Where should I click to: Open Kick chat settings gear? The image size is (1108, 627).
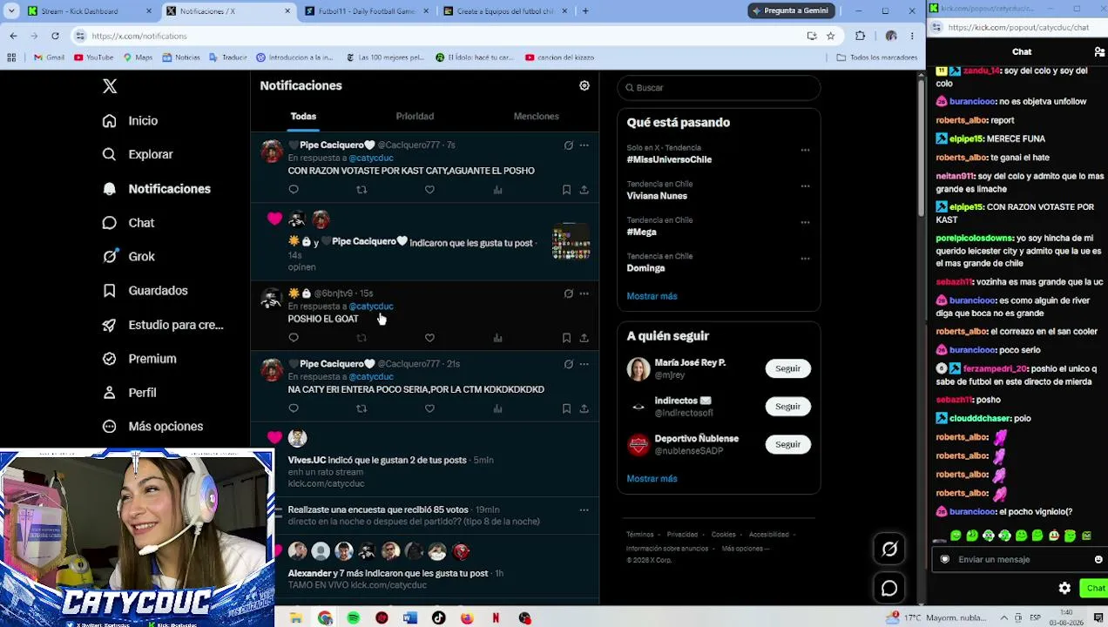tap(1064, 589)
